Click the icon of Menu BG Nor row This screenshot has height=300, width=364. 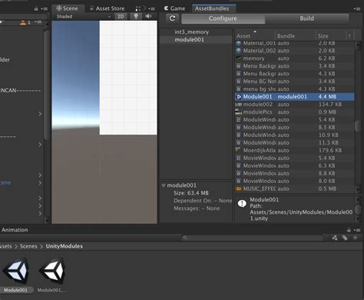point(239,82)
